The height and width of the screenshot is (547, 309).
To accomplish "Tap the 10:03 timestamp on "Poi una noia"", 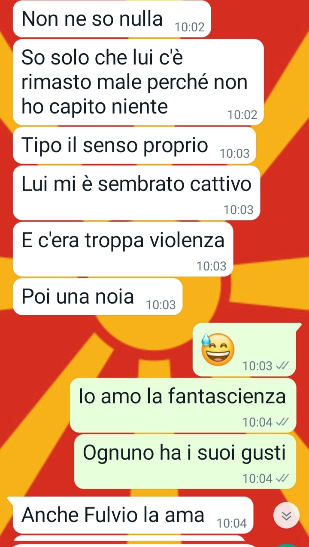I will (x=161, y=305).
